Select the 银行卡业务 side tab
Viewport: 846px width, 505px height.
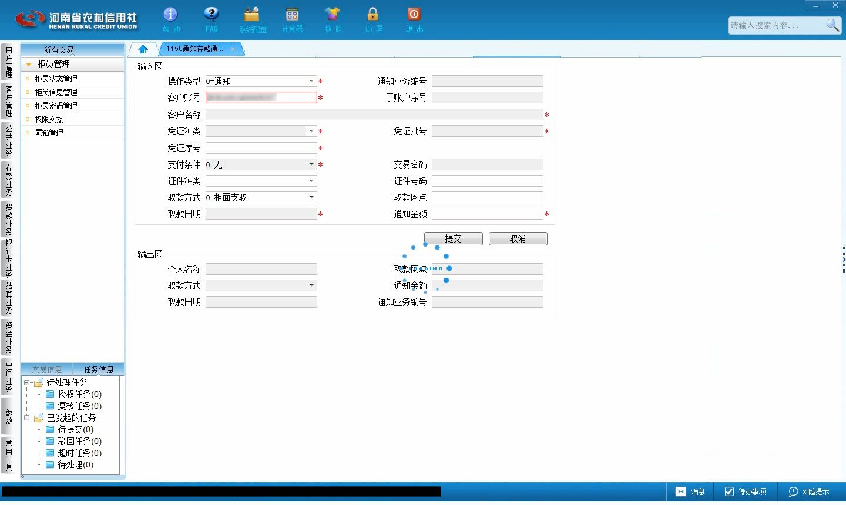(x=9, y=258)
